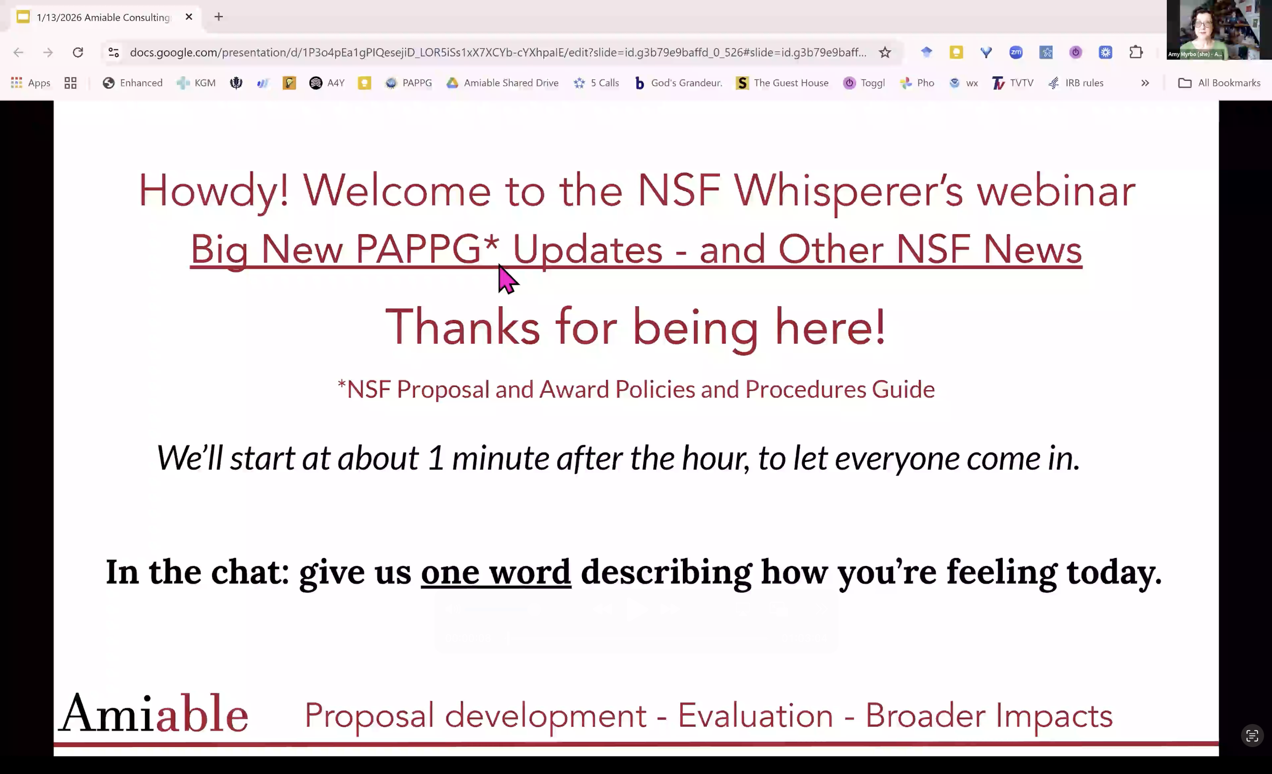Open a new browser tab
Screen dimensions: 1272x774
tap(218, 17)
